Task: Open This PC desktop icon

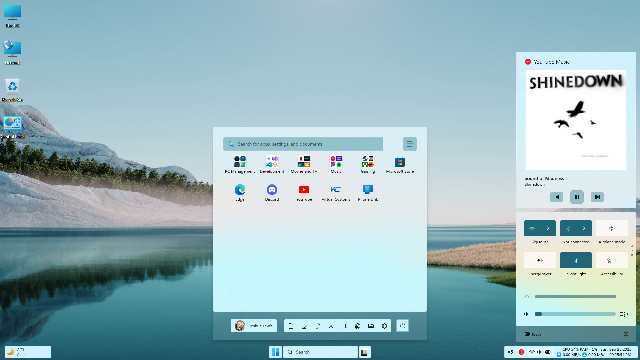Action: pyautogui.click(x=12, y=16)
